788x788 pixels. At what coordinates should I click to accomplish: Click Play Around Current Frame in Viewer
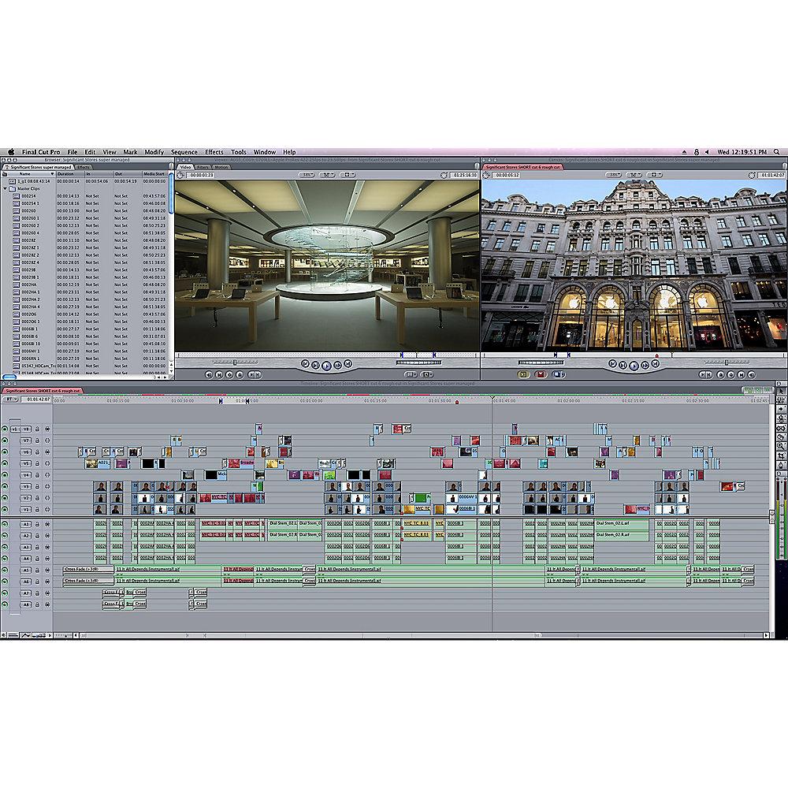[x=337, y=366]
